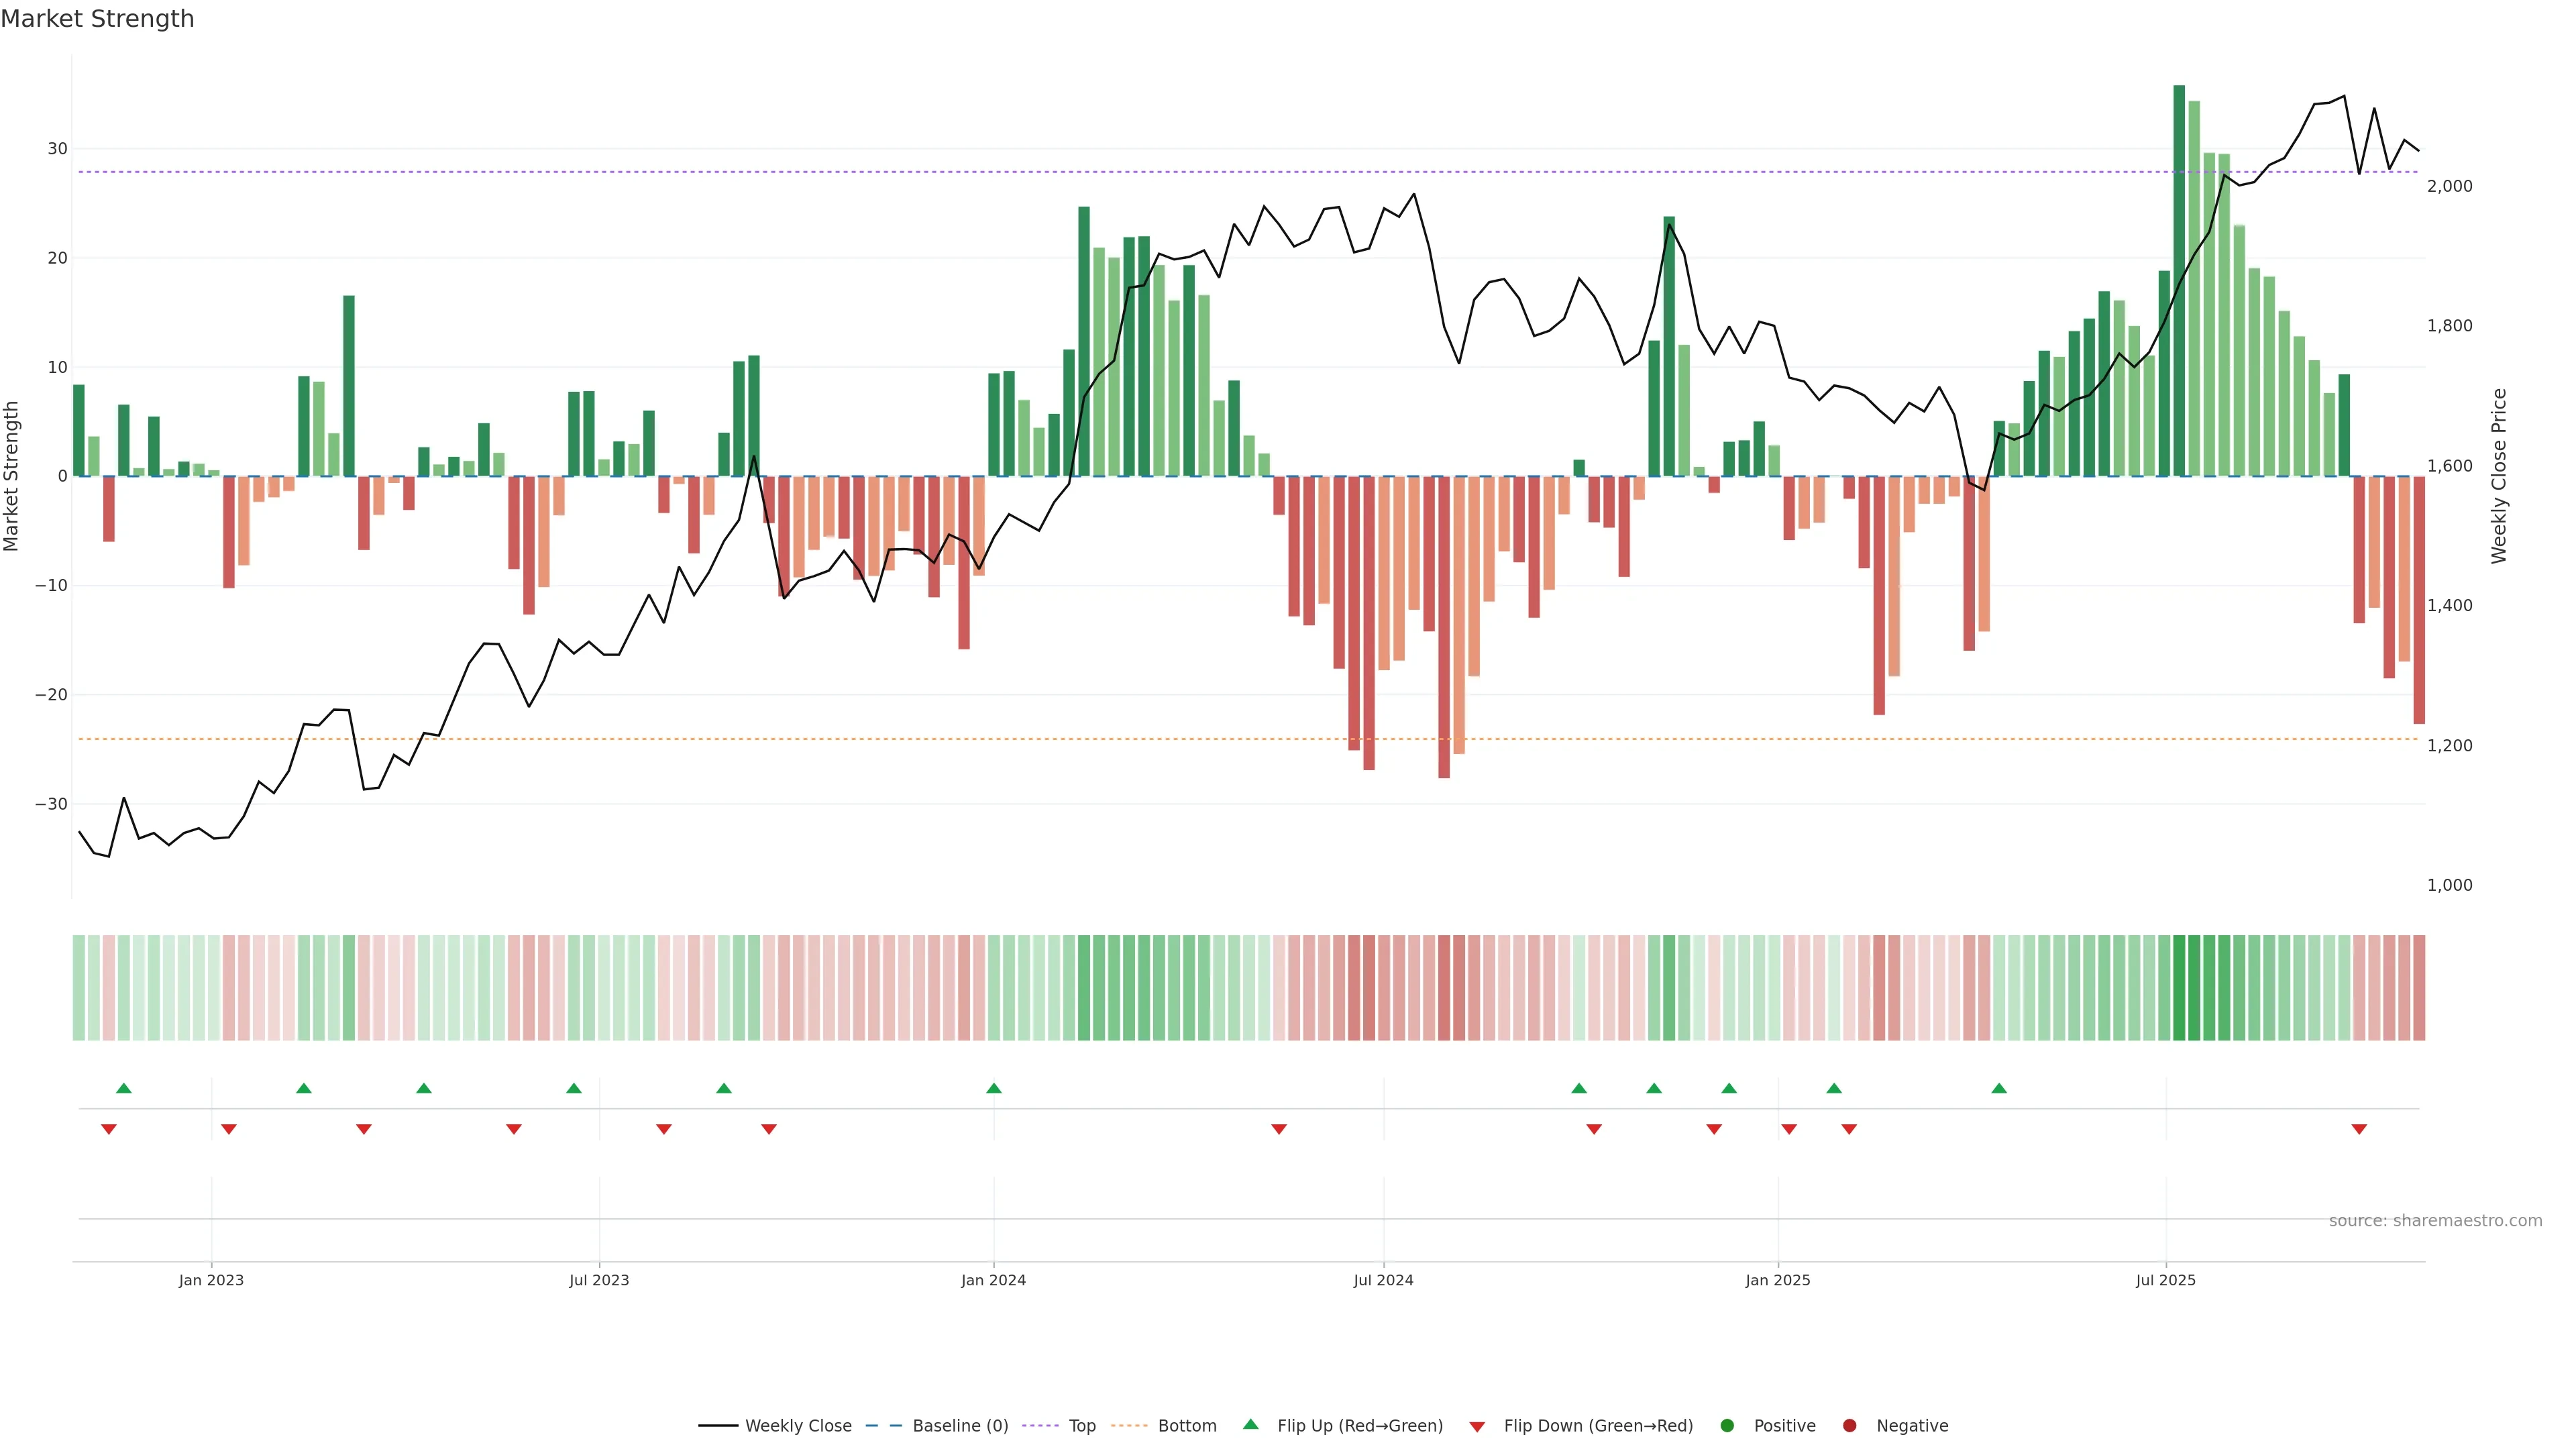Click the leftmost green flip-up triangle marker

tap(124, 1088)
